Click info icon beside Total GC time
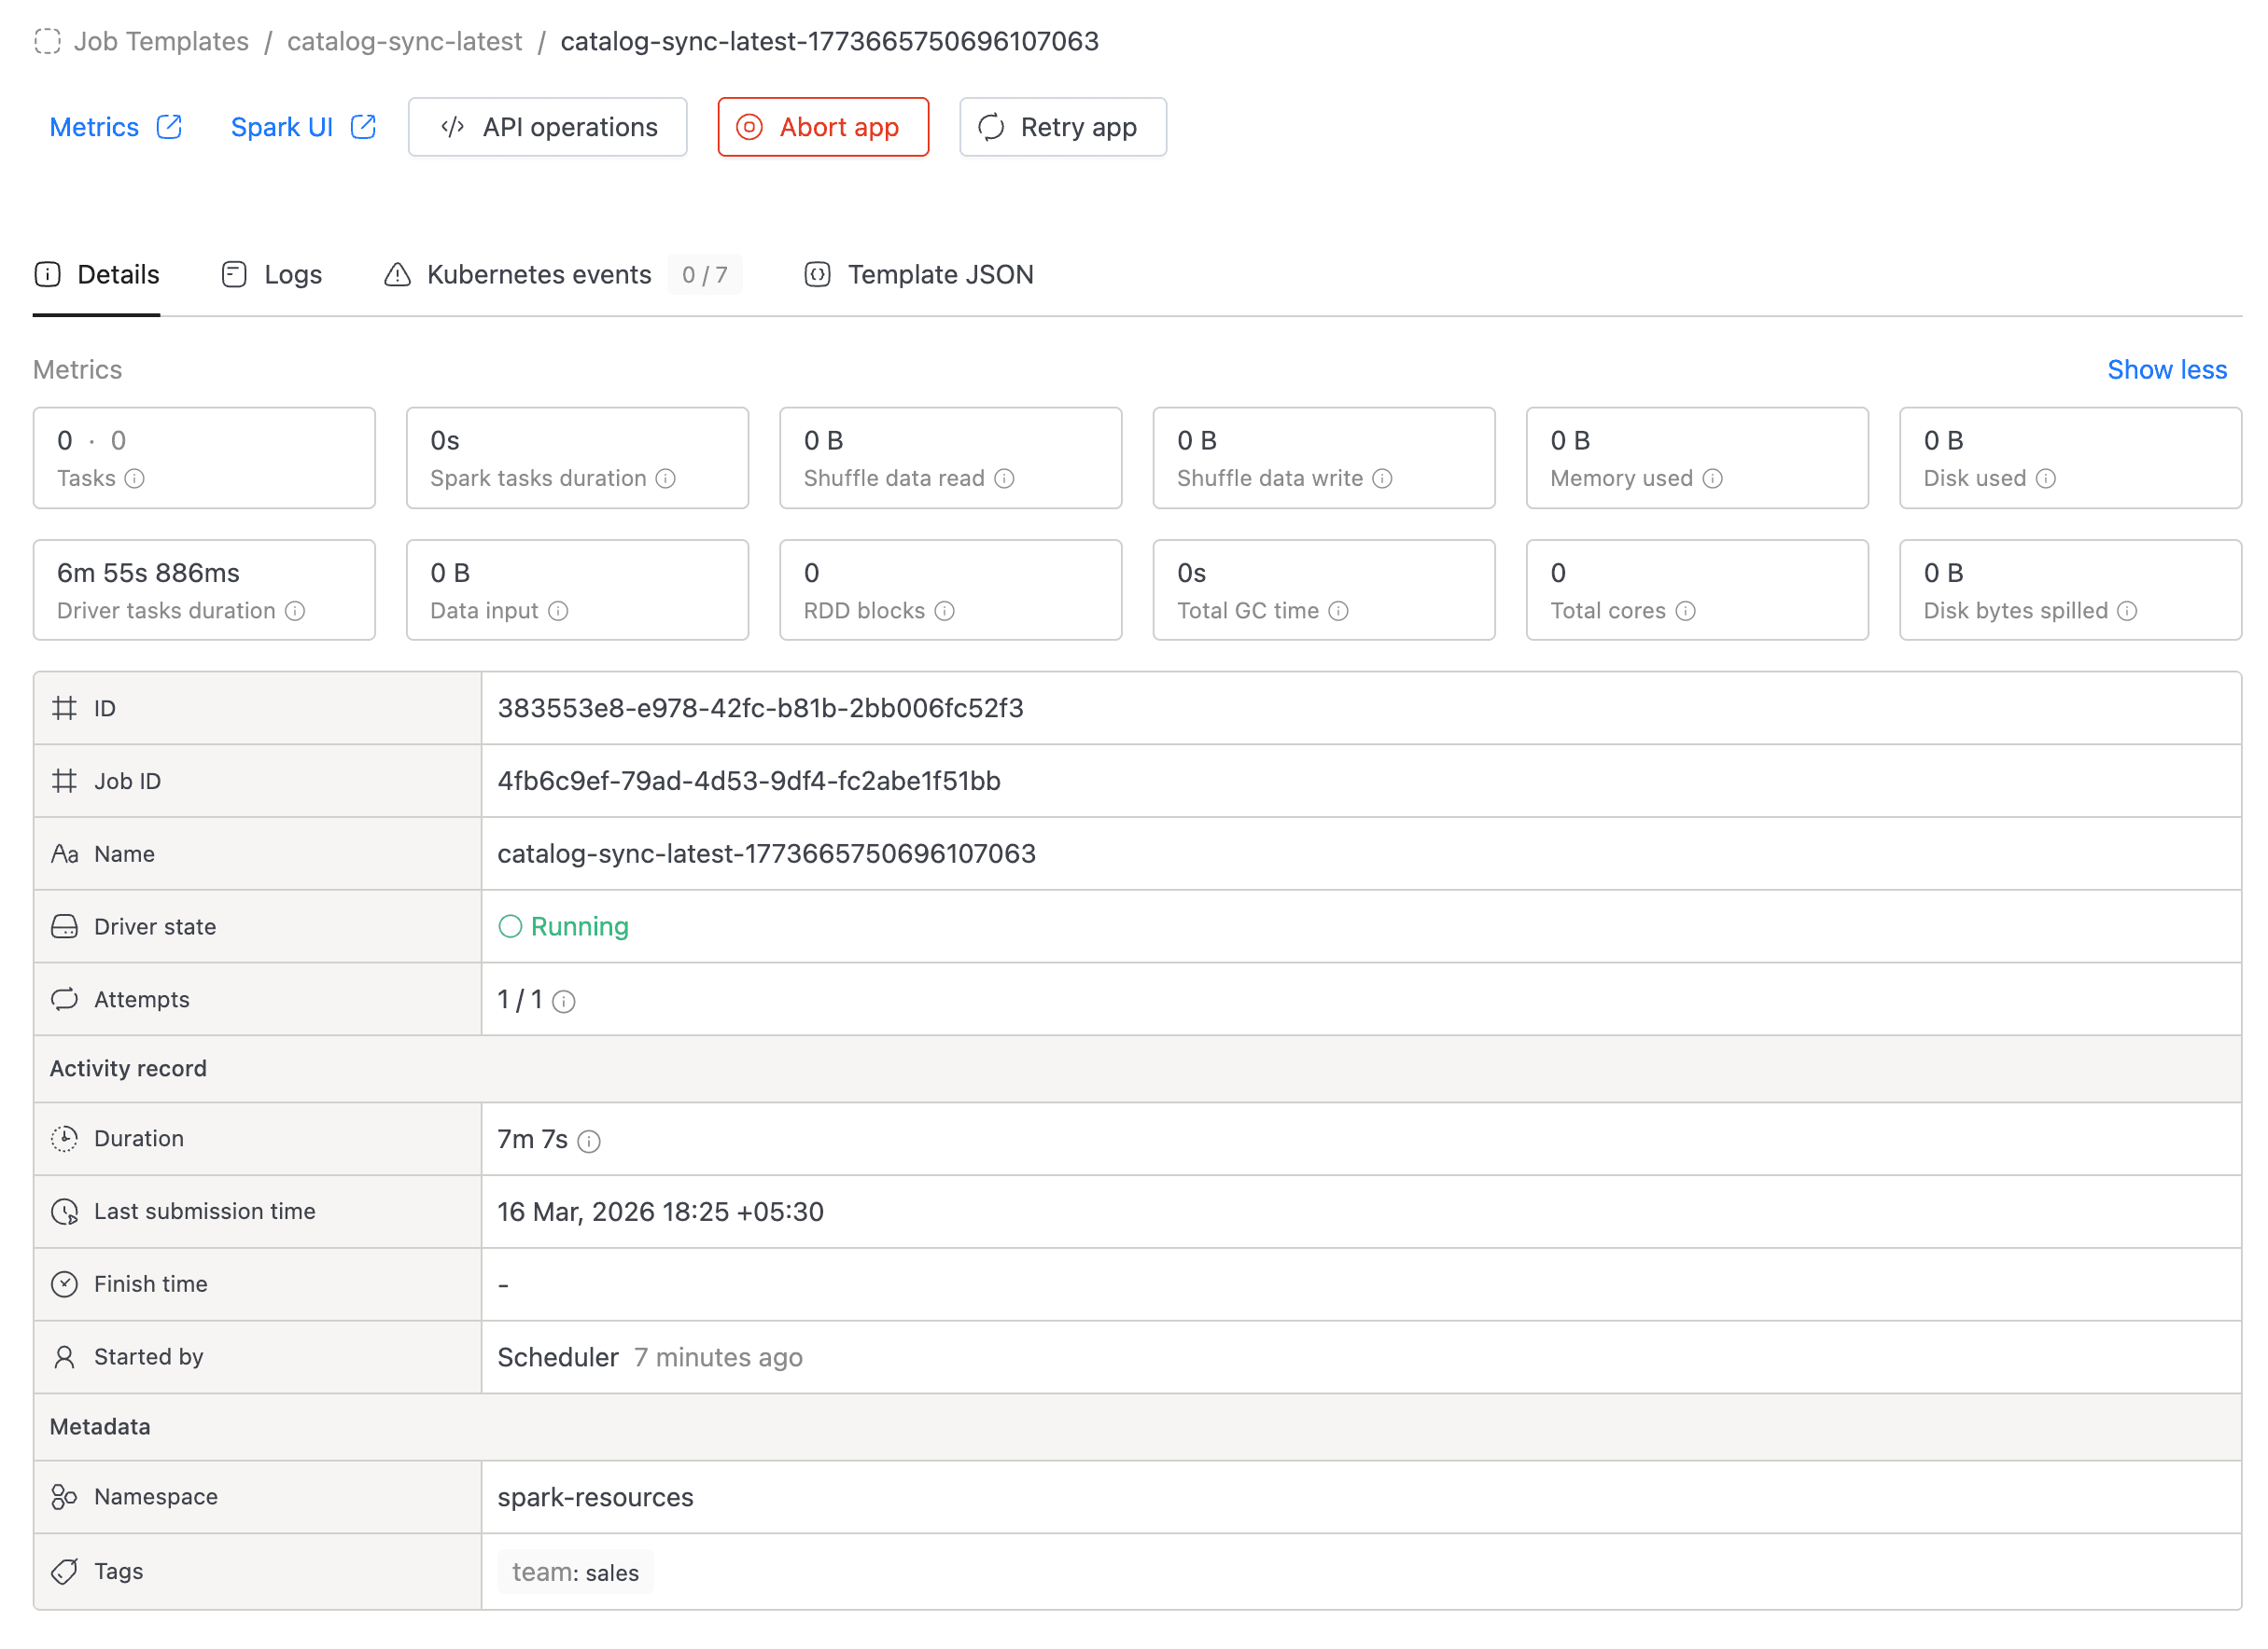The width and height of the screenshot is (2268, 1649). pos(1339,611)
